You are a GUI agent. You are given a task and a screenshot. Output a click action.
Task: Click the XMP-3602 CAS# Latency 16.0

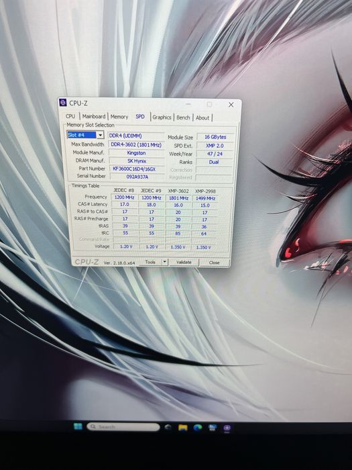(x=178, y=205)
